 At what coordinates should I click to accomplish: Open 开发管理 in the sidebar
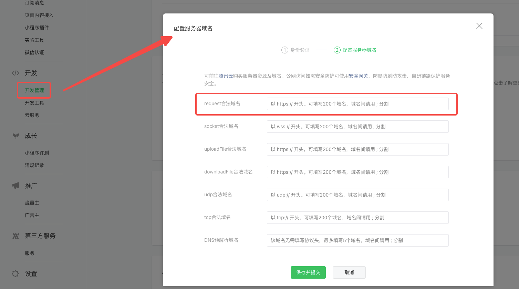coord(34,90)
